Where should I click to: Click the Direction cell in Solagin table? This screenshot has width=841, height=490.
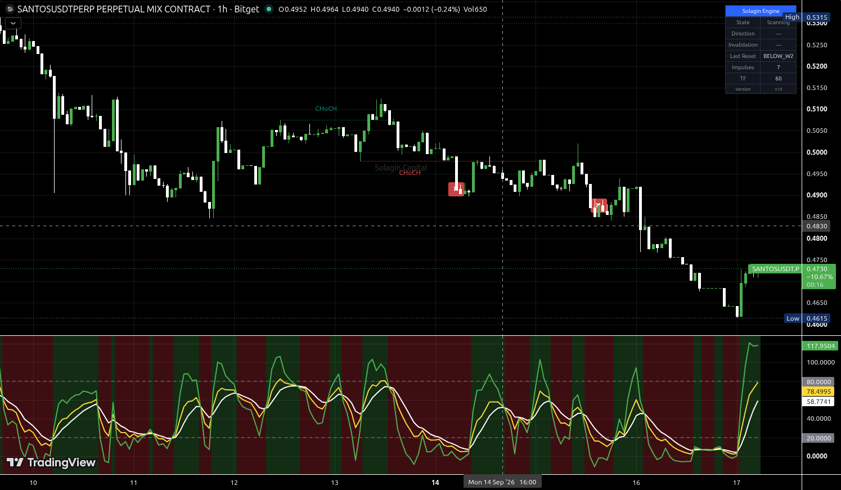[743, 34]
